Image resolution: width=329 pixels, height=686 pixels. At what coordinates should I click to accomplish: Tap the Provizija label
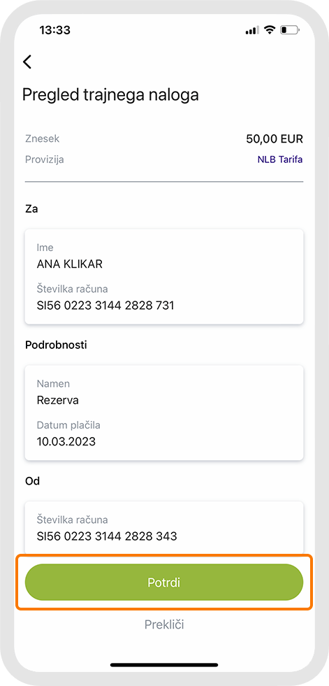pos(45,159)
